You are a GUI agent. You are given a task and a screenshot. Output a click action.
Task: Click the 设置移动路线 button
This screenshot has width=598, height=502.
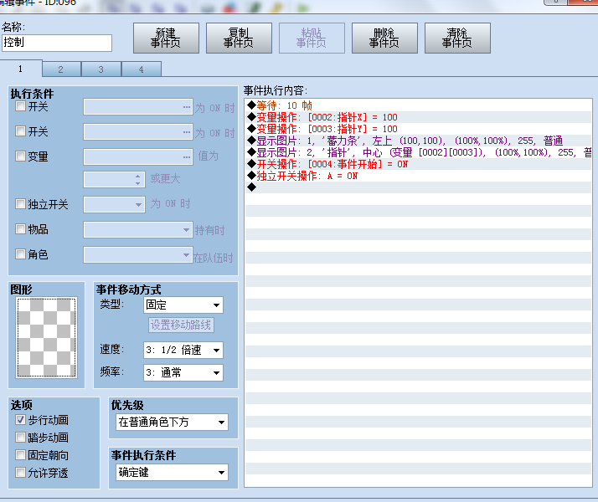pyautogui.click(x=181, y=325)
